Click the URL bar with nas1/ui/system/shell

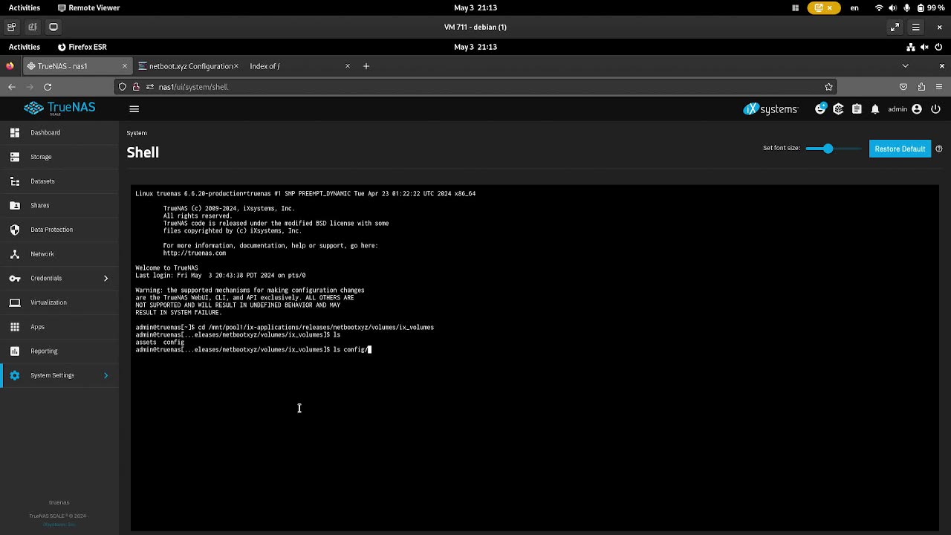475,87
